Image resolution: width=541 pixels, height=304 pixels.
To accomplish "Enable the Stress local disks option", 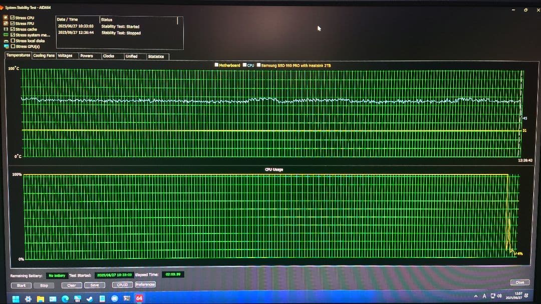I will (13, 40).
